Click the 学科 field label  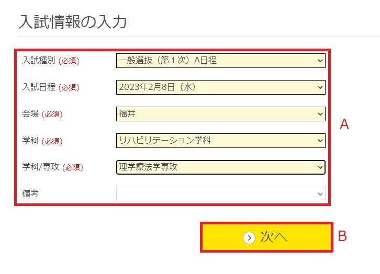coord(30,141)
